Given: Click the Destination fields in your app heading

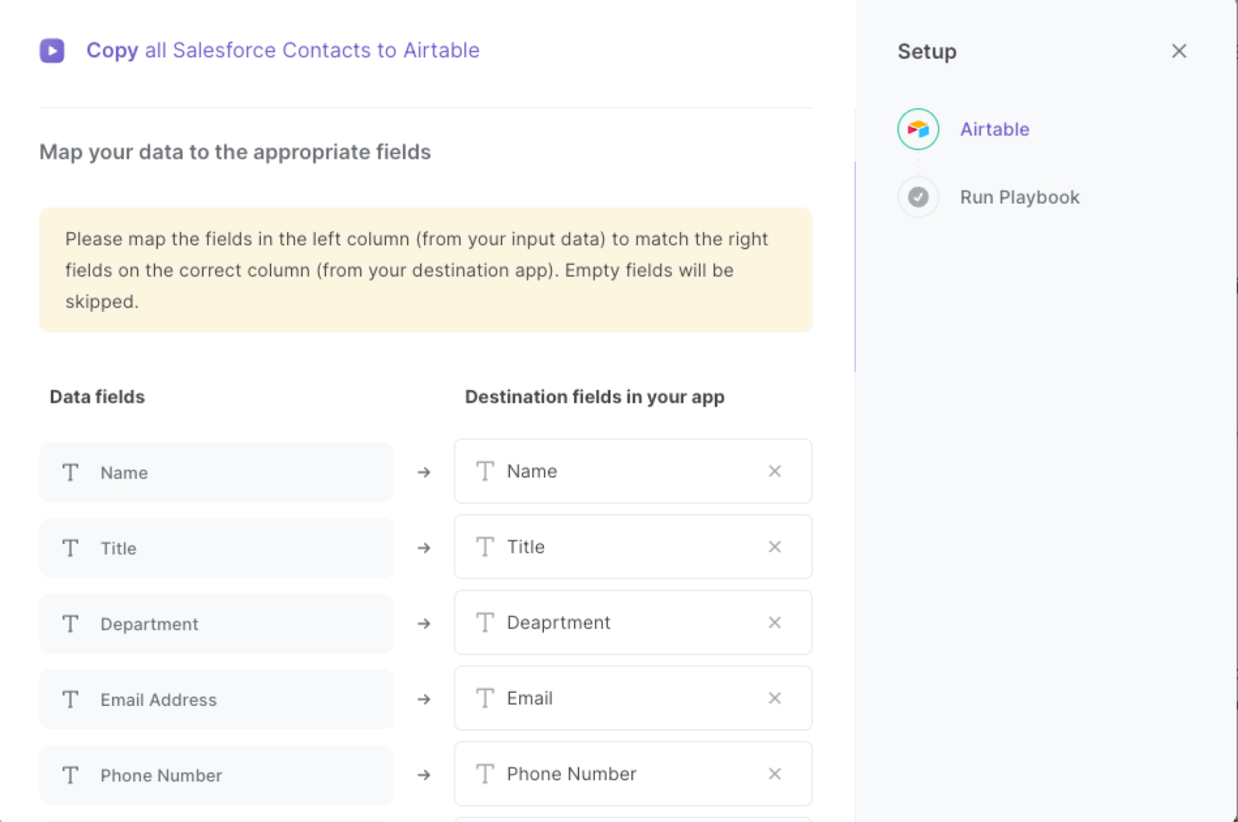Looking at the screenshot, I should 594,397.
